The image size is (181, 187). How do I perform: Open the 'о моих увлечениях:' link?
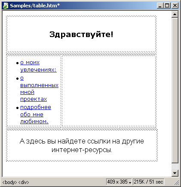click(38, 66)
